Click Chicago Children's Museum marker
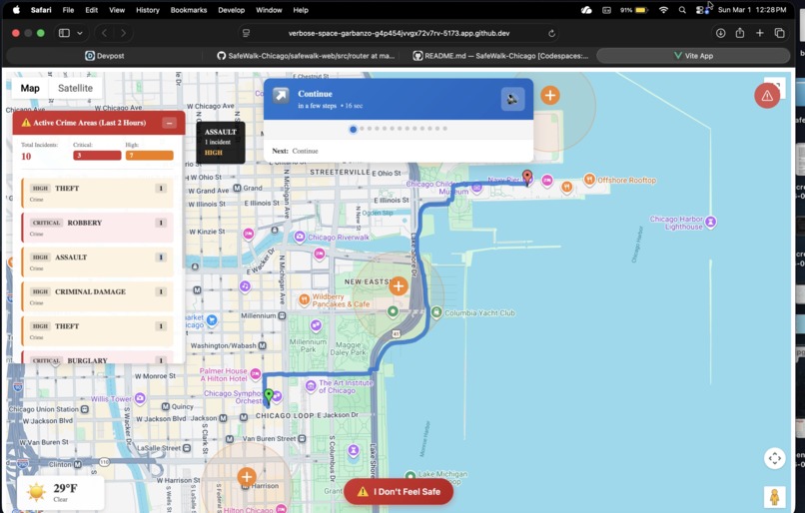The image size is (805, 513). tap(477, 188)
